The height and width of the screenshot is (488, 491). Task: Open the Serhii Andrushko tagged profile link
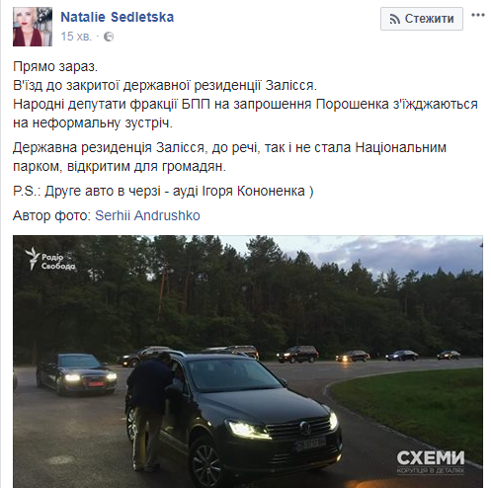coord(147,215)
